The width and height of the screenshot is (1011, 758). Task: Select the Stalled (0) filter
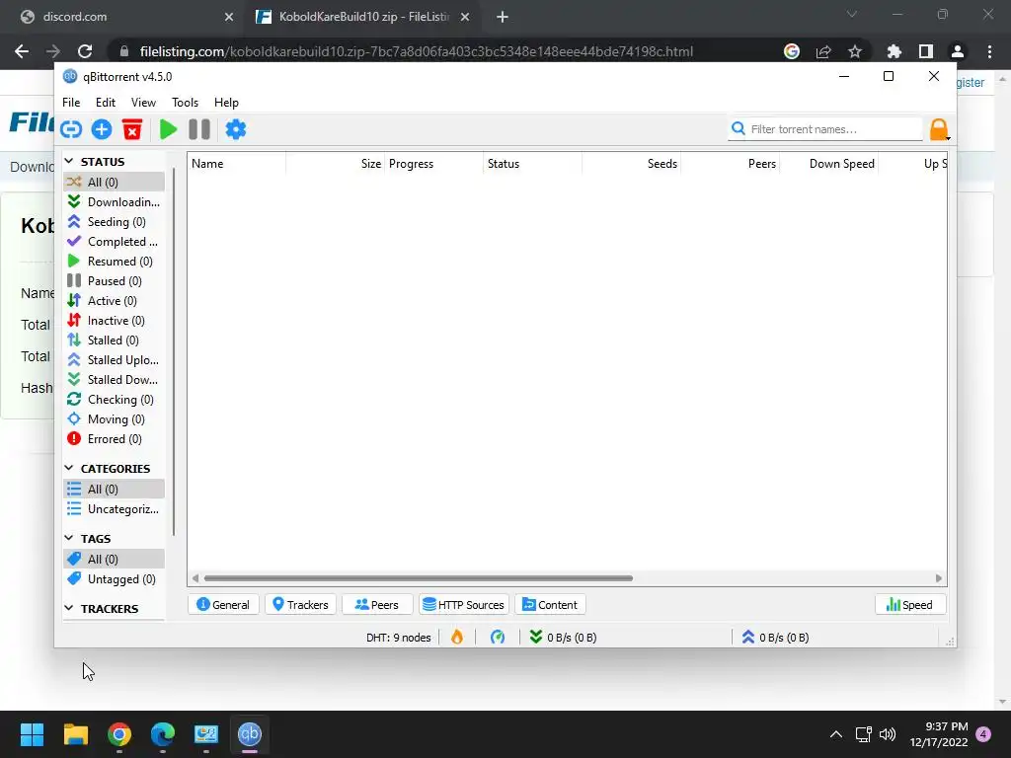[x=115, y=341]
